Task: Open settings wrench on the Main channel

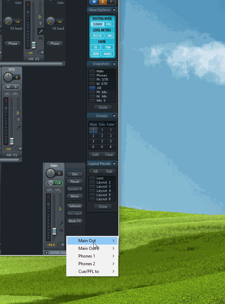Action: coord(61,223)
